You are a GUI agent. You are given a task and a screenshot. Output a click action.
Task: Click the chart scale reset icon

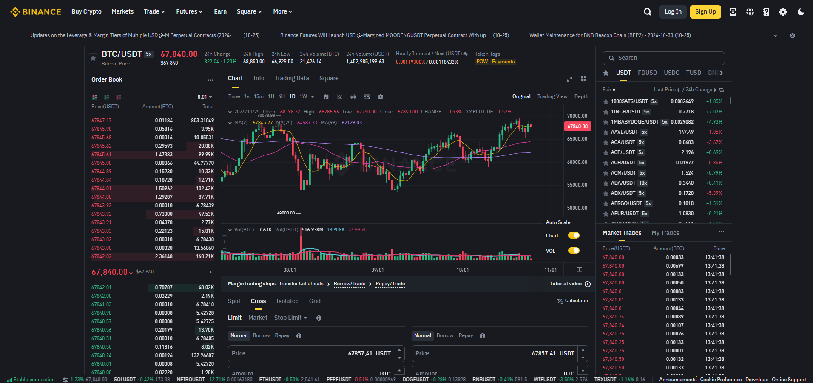[x=579, y=270]
